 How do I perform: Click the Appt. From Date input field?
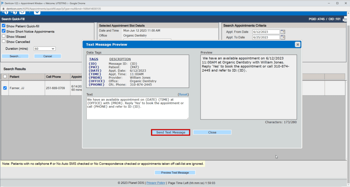(x=266, y=32)
